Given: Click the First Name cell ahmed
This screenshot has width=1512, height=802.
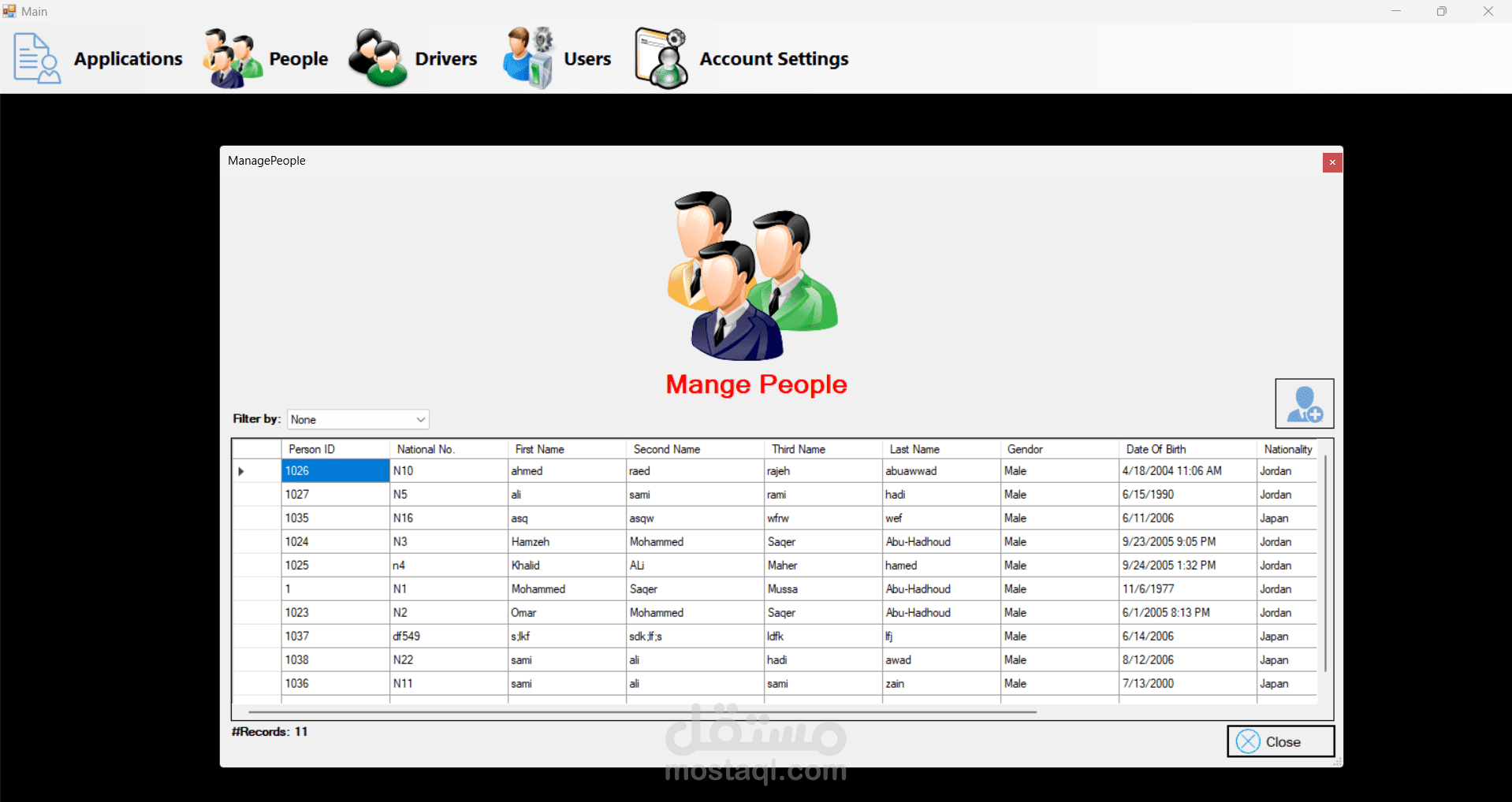Looking at the screenshot, I should point(568,471).
